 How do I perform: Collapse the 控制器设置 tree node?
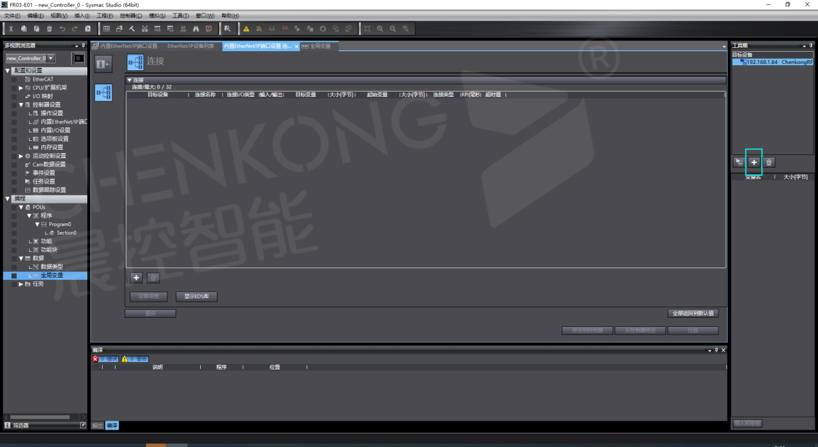click(21, 105)
